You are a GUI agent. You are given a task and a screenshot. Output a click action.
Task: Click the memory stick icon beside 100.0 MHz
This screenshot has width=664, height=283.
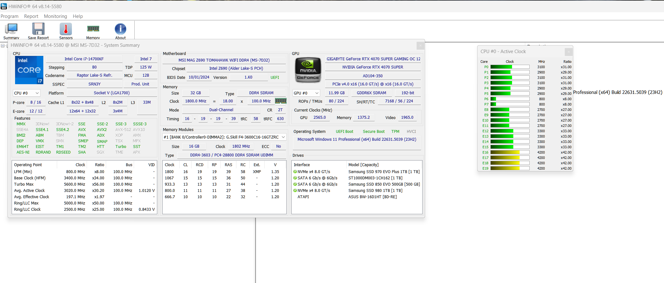click(x=281, y=101)
